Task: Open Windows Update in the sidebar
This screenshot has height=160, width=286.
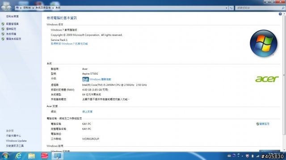Action: [16, 141]
